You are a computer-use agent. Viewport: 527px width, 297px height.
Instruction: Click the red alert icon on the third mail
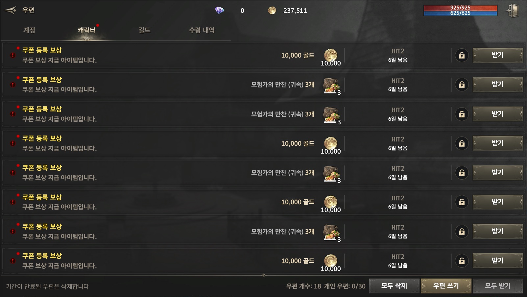pos(13,114)
